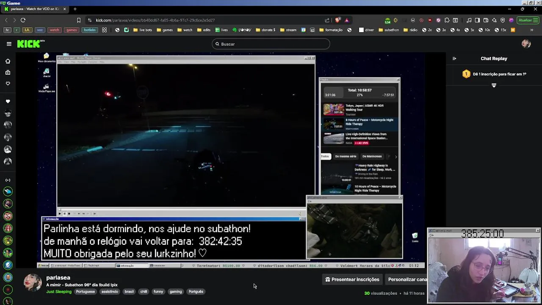Open the 'driver' bookmark
This screenshot has height=305, width=542.
(366, 30)
